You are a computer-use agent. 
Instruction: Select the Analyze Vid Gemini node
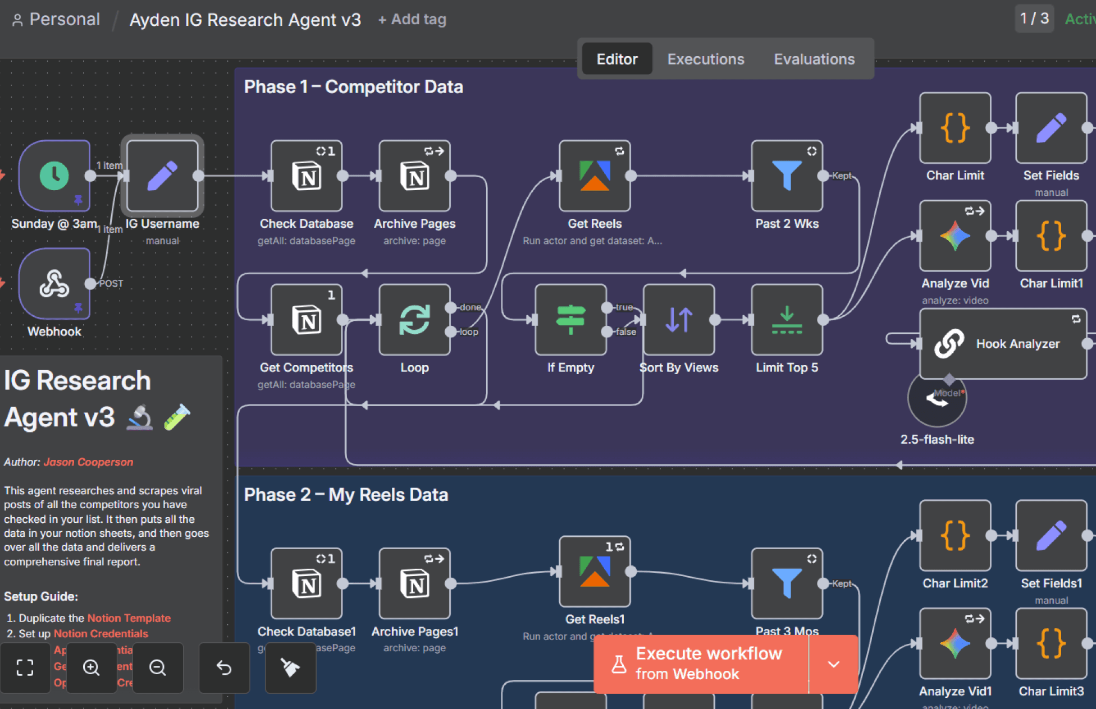[x=955, y=236]
